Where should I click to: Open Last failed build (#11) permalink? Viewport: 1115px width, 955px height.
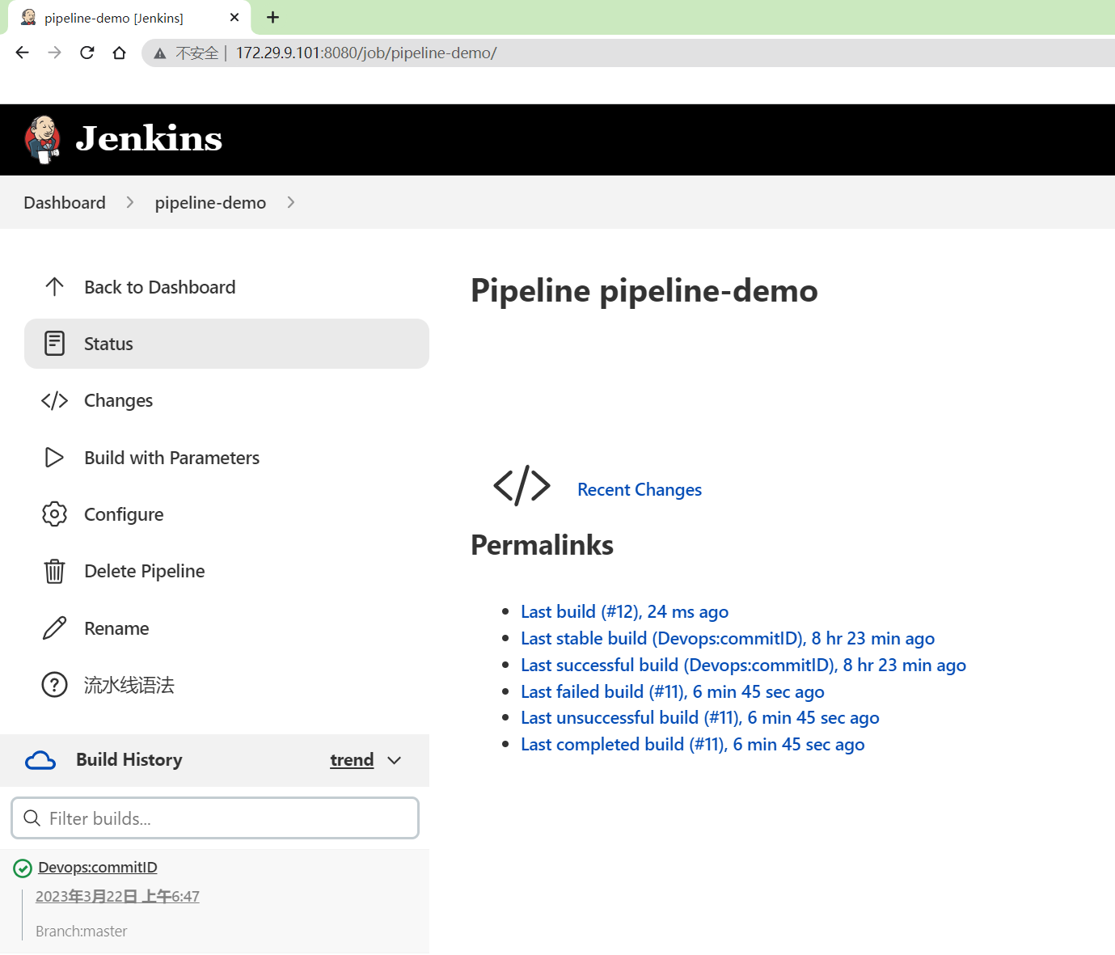pos(673,691)
